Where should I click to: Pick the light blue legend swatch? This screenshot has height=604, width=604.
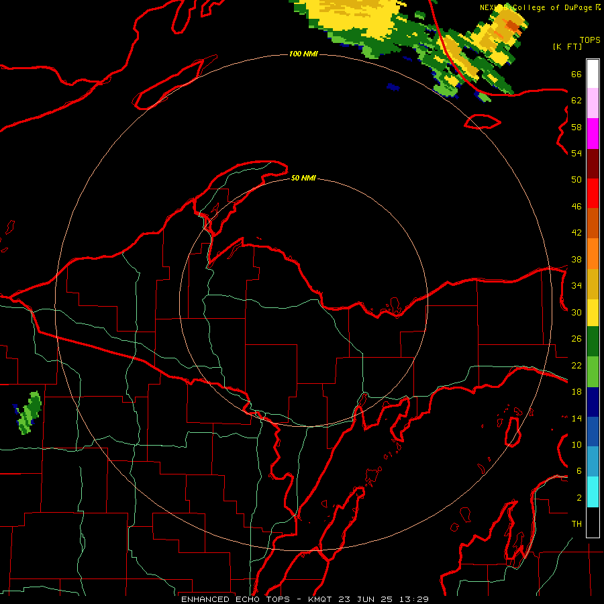(x=593, y=462)
